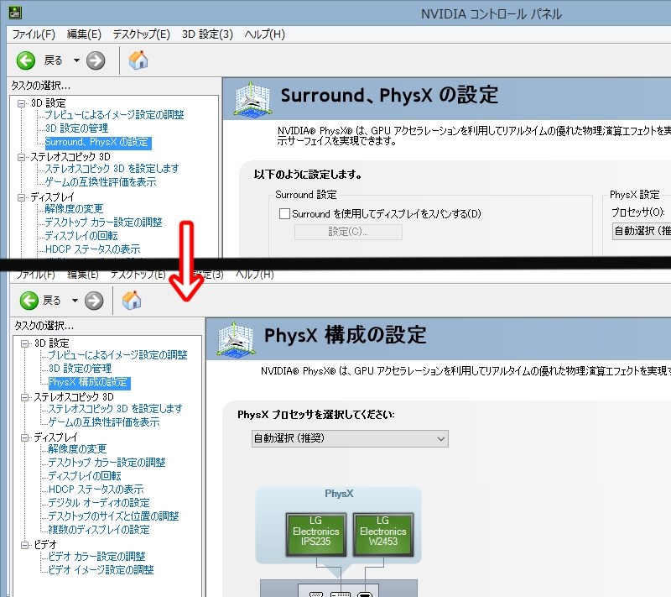
Task: Open ファイル(F) menu in Surround、PhysX window
Action: [x=34, y=34]
